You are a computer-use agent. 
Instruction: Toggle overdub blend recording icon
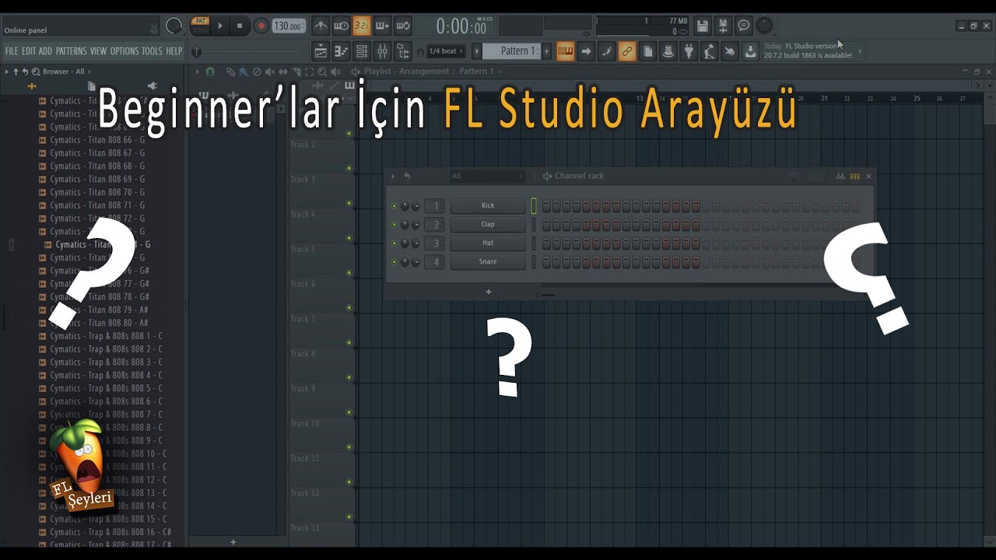tap(382, 26)
